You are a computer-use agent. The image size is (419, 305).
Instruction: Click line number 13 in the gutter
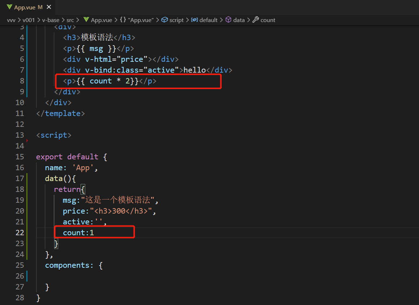(20, 135)
